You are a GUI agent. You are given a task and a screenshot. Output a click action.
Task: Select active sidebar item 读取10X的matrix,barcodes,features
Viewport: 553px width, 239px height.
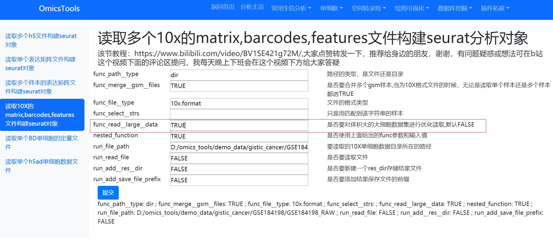click(42, 115)
